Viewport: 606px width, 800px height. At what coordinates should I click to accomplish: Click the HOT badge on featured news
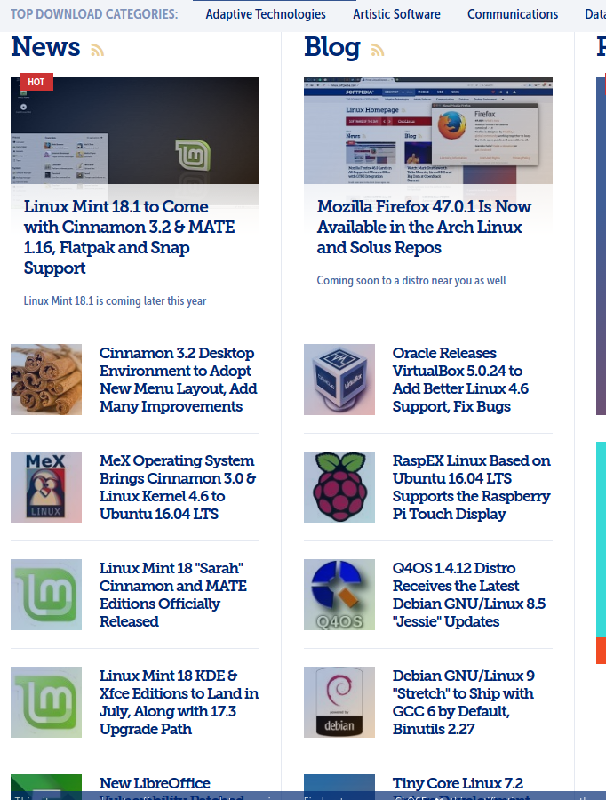click(x=36, y=82)
